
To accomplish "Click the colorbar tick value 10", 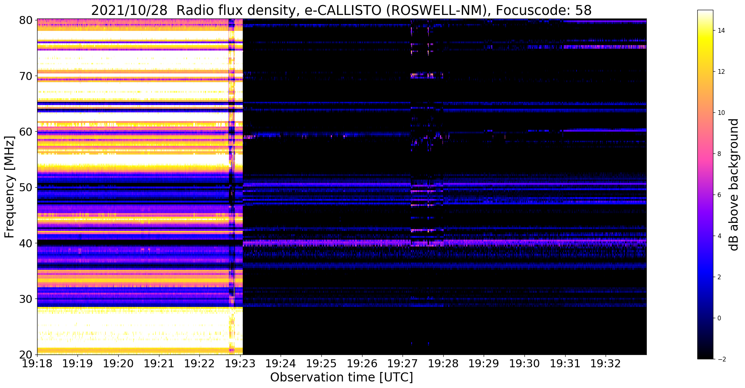I will click(721, 113).
